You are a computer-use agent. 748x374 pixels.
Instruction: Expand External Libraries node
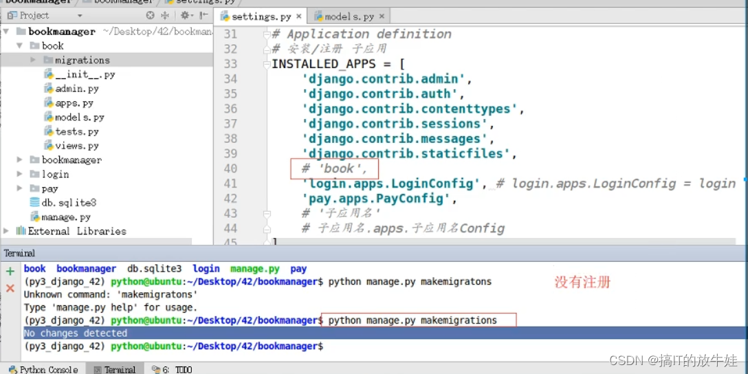(x=5, y=231)
